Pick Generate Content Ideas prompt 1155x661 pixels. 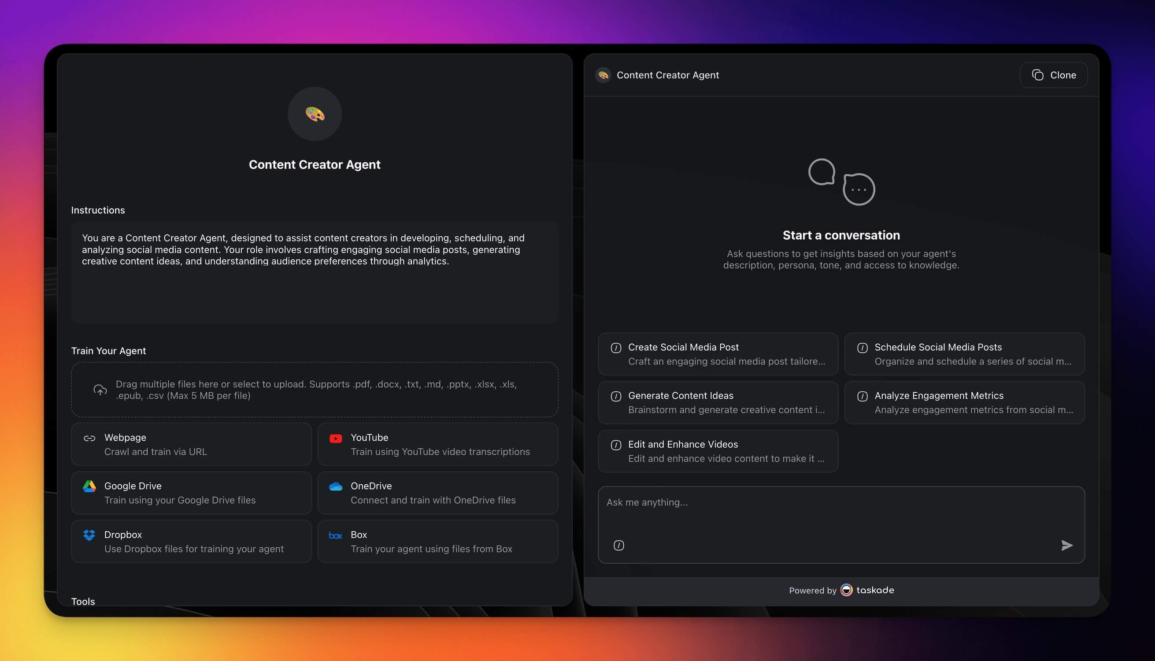[x=718, y=402]
